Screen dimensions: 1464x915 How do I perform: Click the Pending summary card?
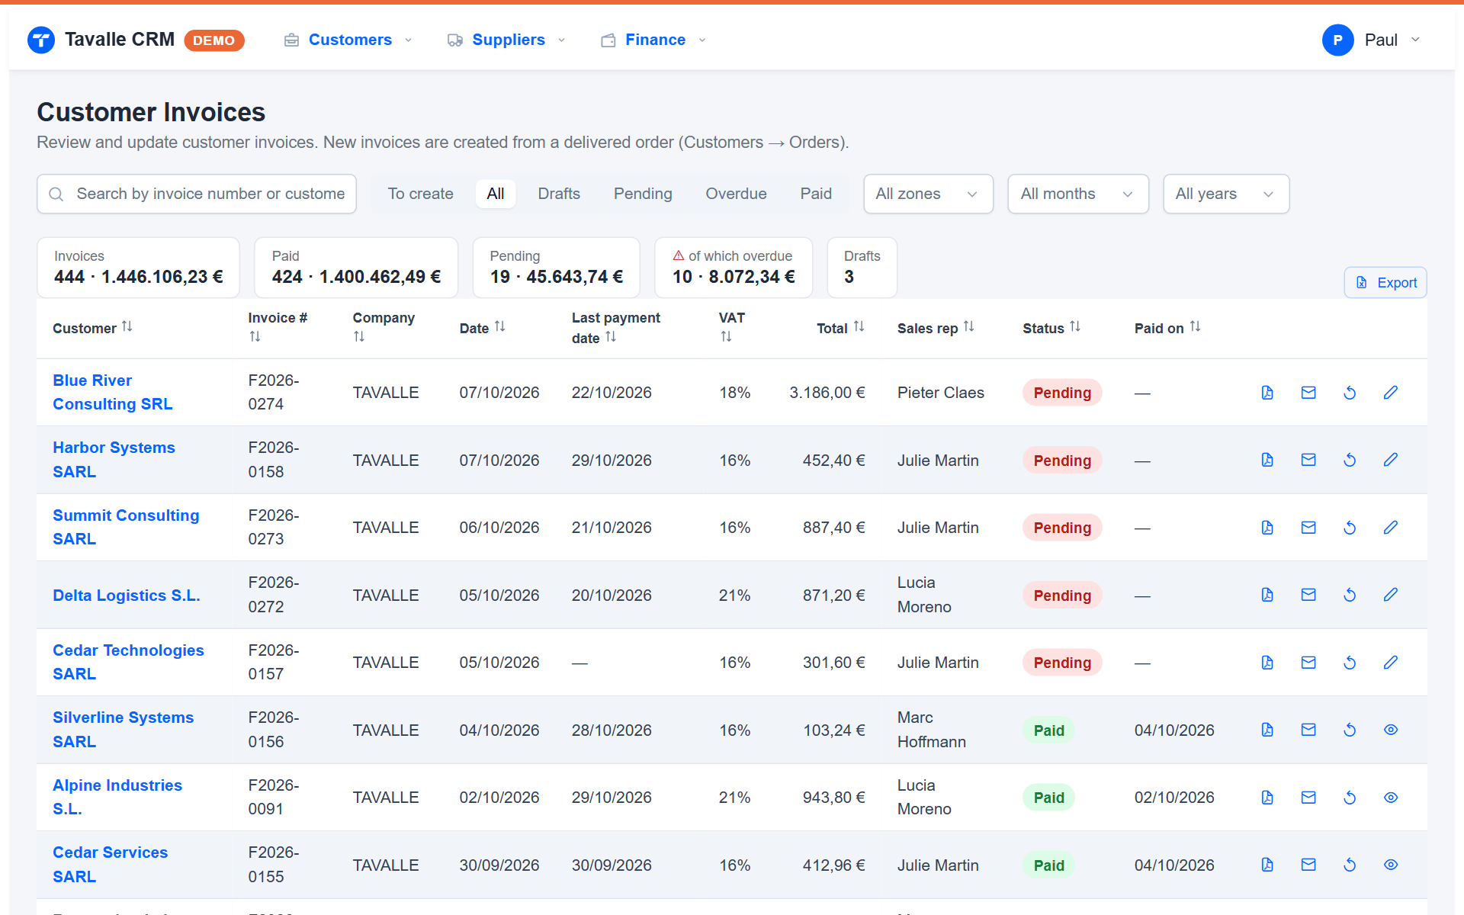(x=556, y=268)
